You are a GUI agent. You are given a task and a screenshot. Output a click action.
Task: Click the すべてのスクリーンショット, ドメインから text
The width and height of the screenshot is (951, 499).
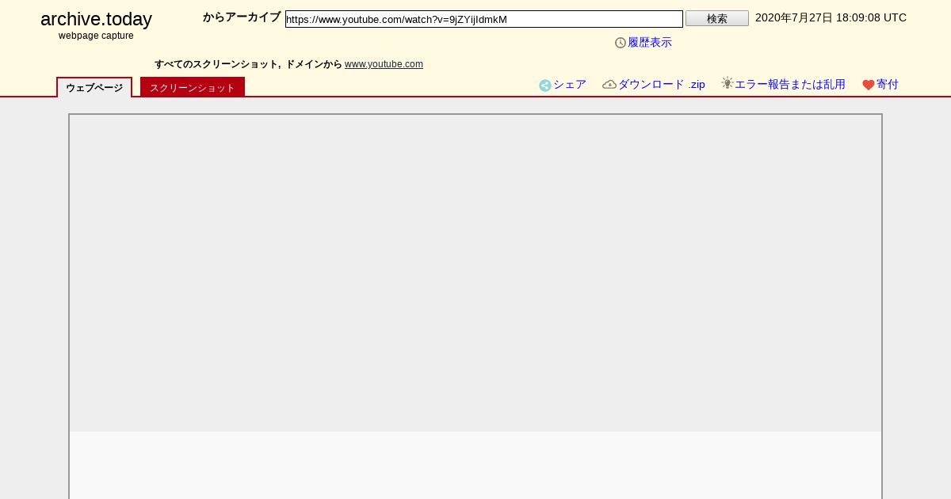[x=248, y=64]
